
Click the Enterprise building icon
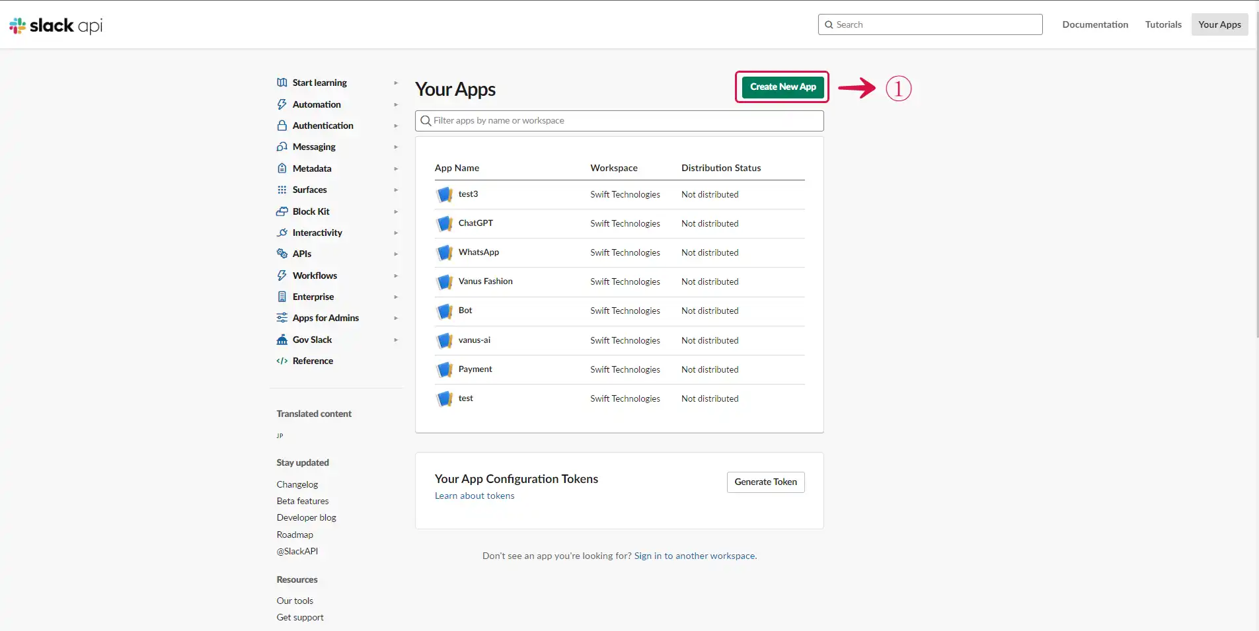click(x=282, y=297)
